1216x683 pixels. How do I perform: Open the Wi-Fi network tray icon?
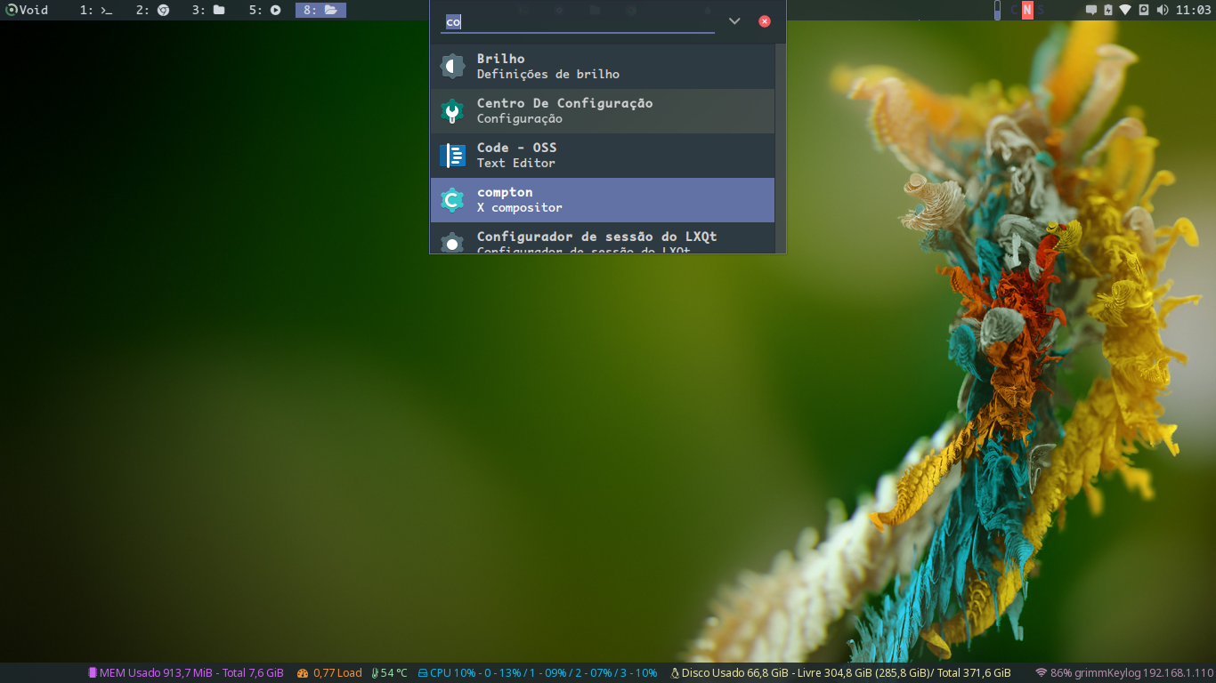click(1125, 10)
